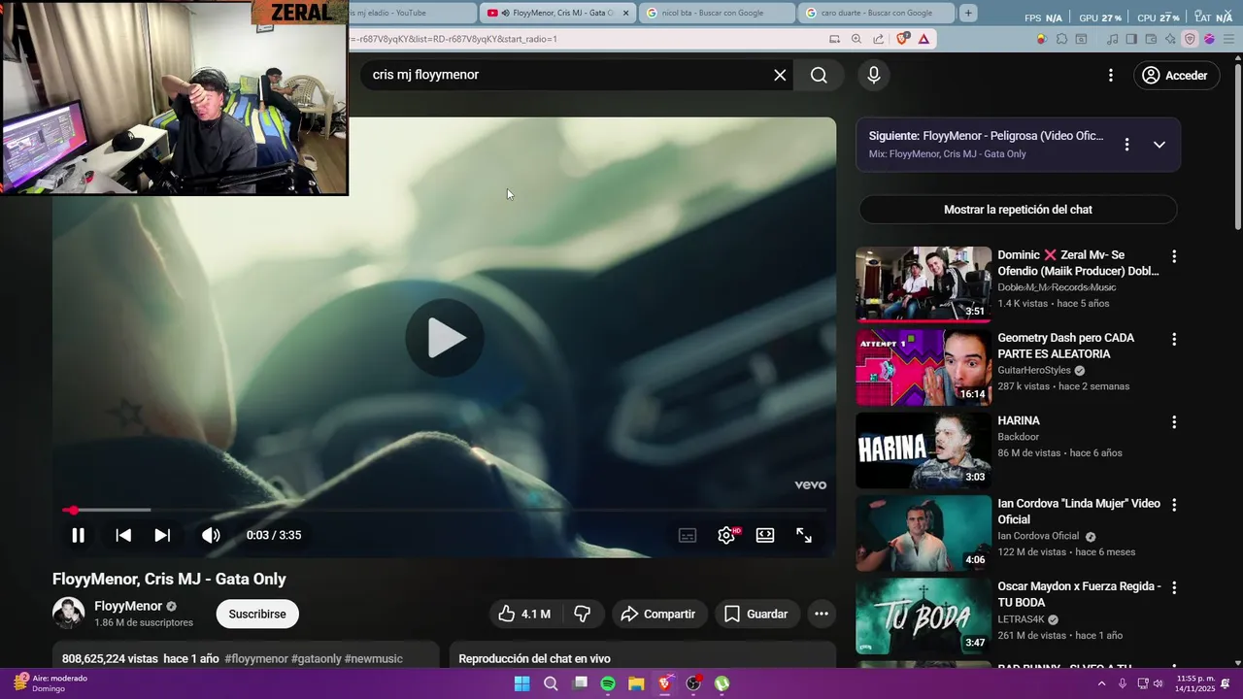Image resolution: width=1243 pixels, height=699 pixels.
Task: Open the Ian Cordova Linda Mujer title
Action: click(1079, 512)
